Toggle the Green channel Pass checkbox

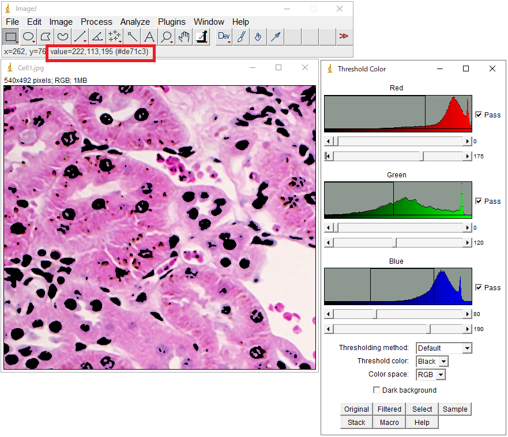[x=479, y=201]
